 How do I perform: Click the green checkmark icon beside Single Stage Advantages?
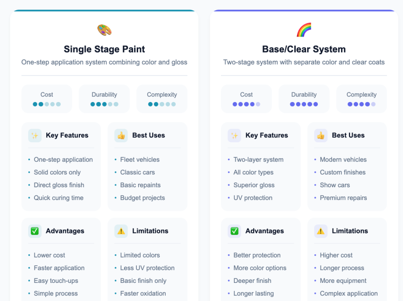35,231
